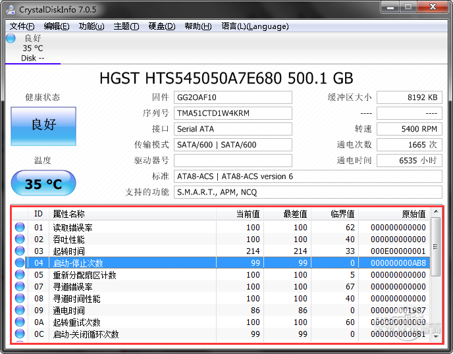
Task: Click the 当前值 column header
Action: click(240, 214)
